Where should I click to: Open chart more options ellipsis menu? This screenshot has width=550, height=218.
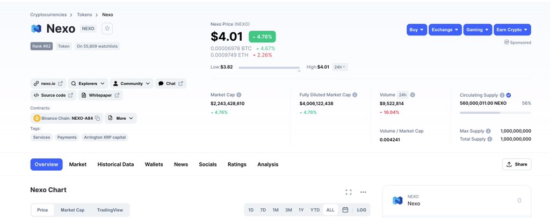tap(363, 192)
